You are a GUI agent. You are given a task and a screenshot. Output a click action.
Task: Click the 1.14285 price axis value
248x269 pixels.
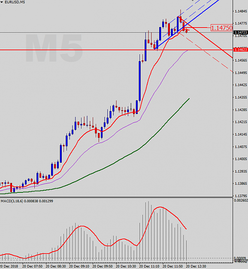pyautogui.click(x=241, y=110)
